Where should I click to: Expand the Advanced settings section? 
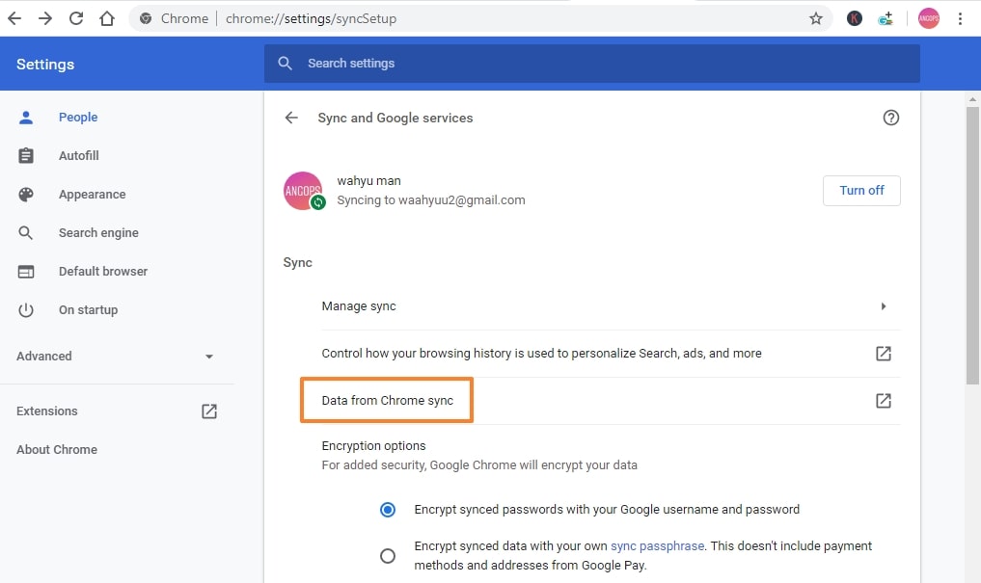[208, 356]
